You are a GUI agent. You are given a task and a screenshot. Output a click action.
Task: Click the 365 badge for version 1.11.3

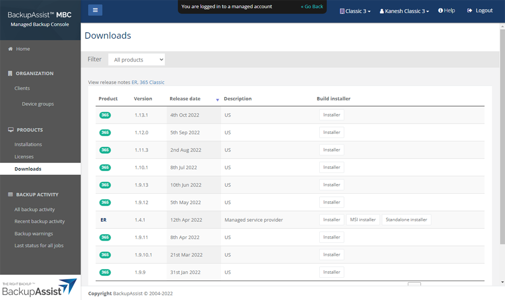click(105, 150)
